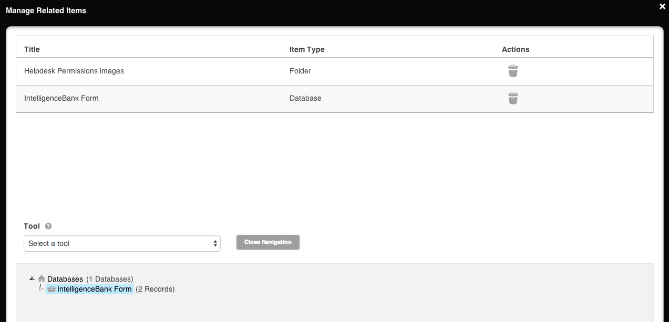Click the Tool field label
The width and height of the screenshot is (669, 322).
coord(32,226)
